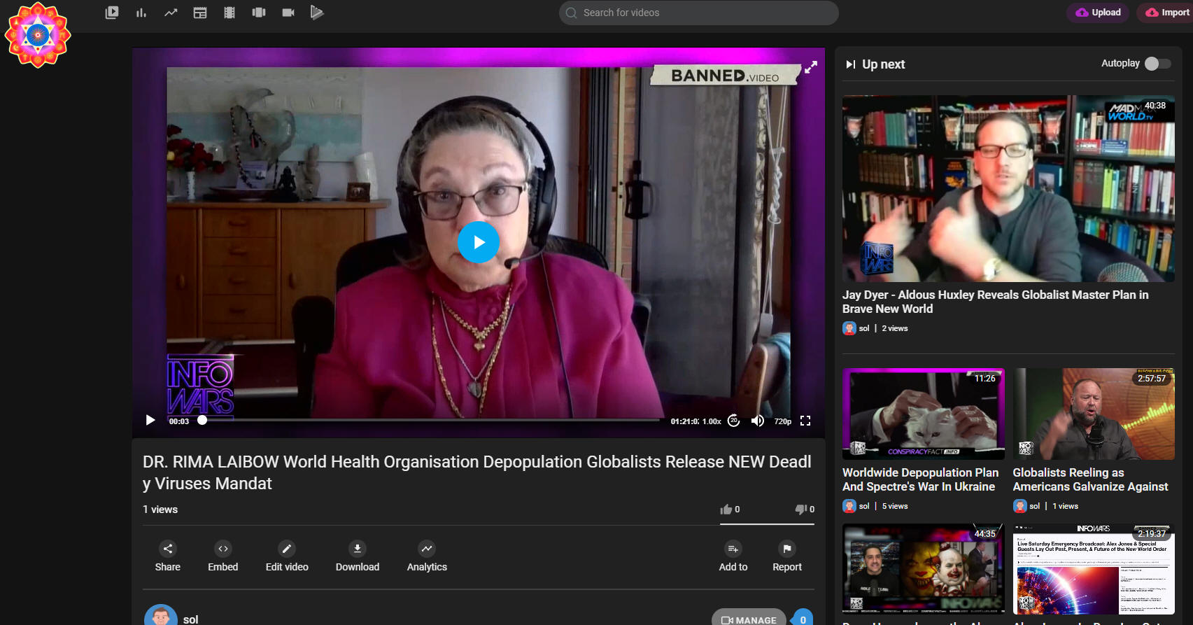Click the MANAGE button
1193x625 pixels.
[x=749, y=617]
